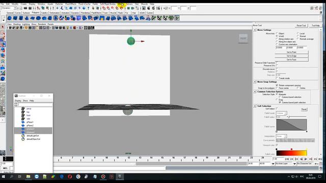The height and width of the screenshot is (183, 326).
Task: Open the Fields menu
Action: click(95, 4)
